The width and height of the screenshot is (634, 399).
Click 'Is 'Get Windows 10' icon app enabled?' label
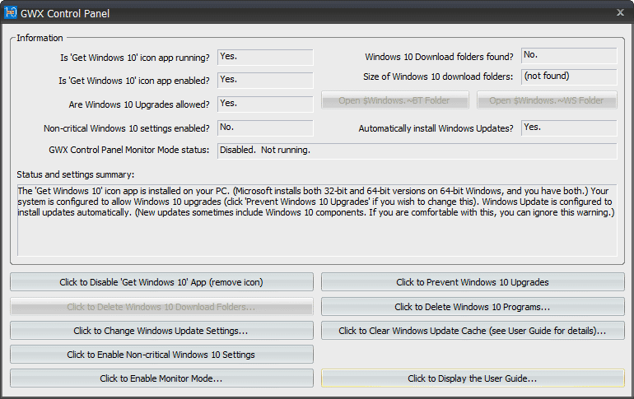click(x=134, y=81)
